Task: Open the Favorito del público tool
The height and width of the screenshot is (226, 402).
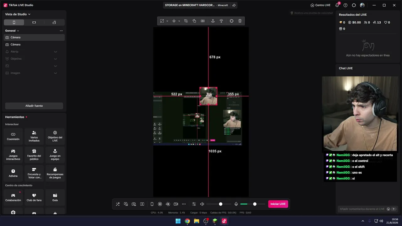Action: point(34,155)
